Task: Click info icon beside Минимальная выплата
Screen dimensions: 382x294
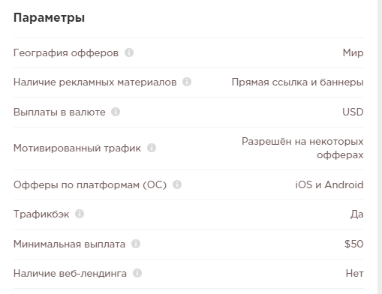Action: click(x=136, y=244)
